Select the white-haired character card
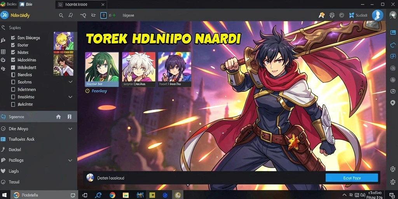This screenshot has height=199, width=398. click(139, 70)
